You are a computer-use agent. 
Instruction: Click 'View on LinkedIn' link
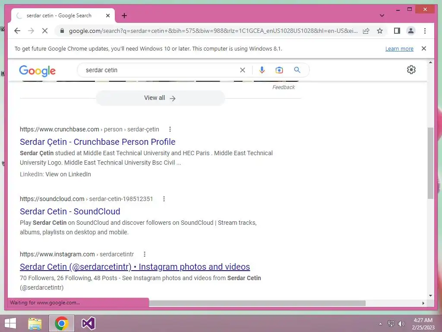[x=68, y=174]
